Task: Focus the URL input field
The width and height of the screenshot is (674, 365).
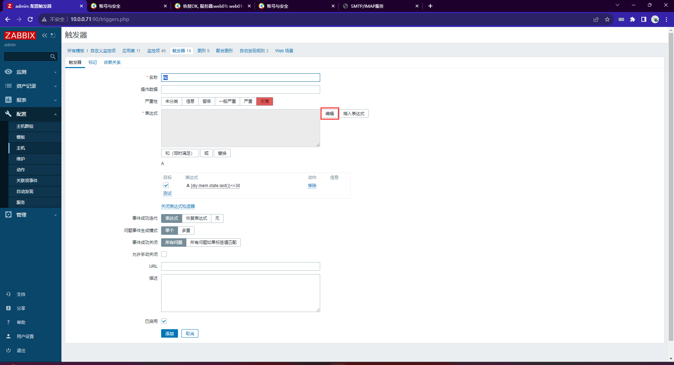Action: coord(240,266)
